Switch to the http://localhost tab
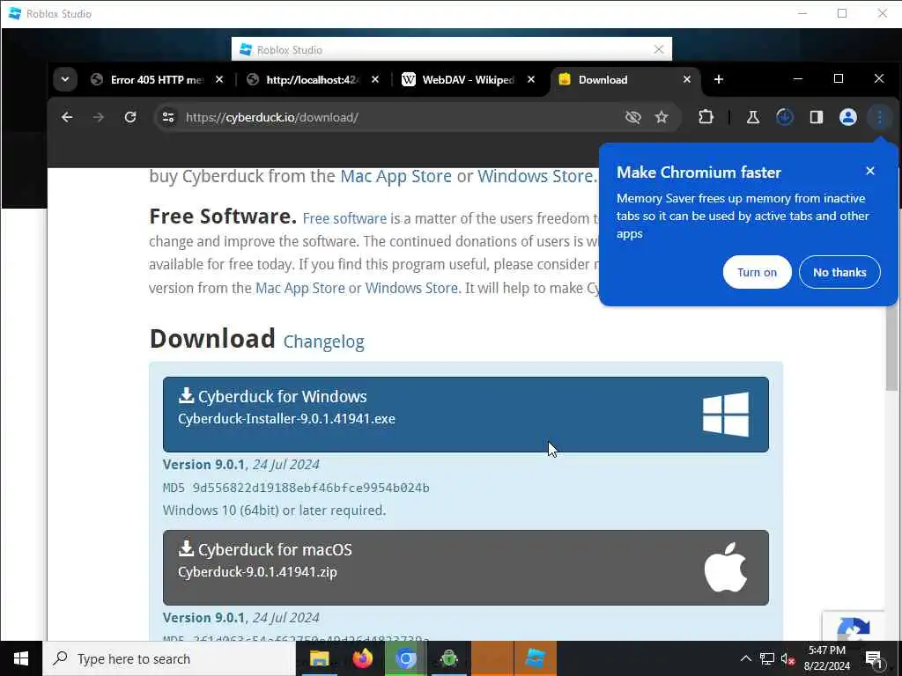The image size is (902, 676). 312,79
